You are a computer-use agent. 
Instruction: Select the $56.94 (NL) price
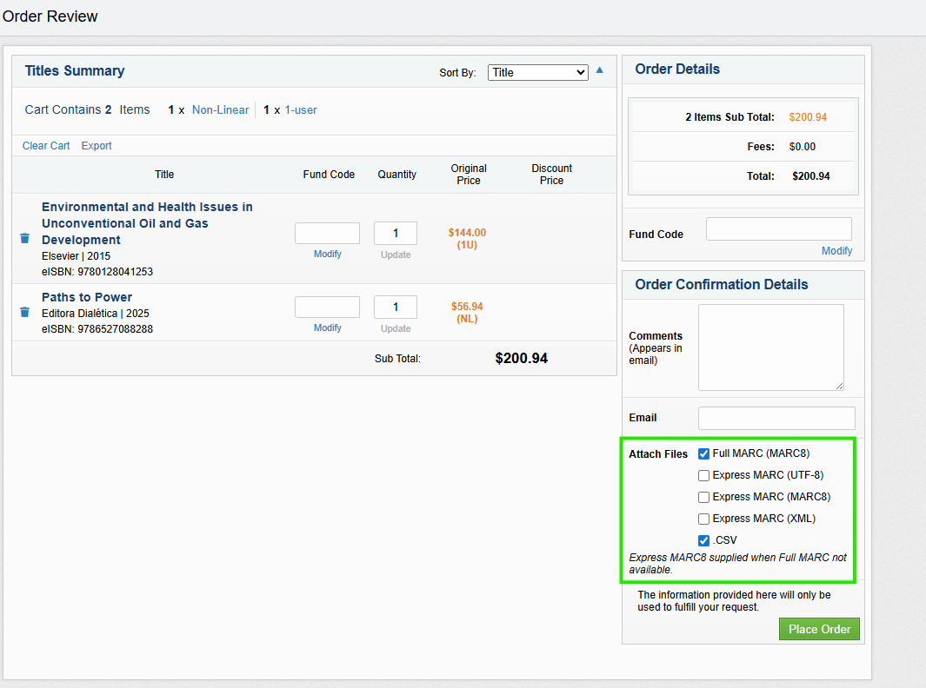pyautogui.click(x=467, y=313)
